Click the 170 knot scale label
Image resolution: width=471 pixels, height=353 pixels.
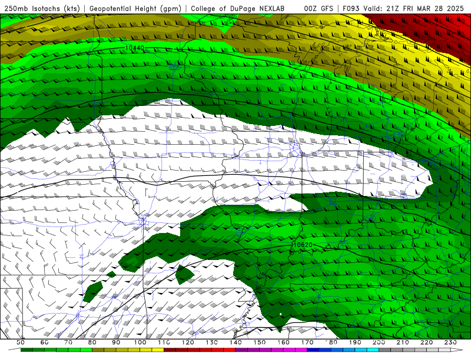(x=307, y=342)
